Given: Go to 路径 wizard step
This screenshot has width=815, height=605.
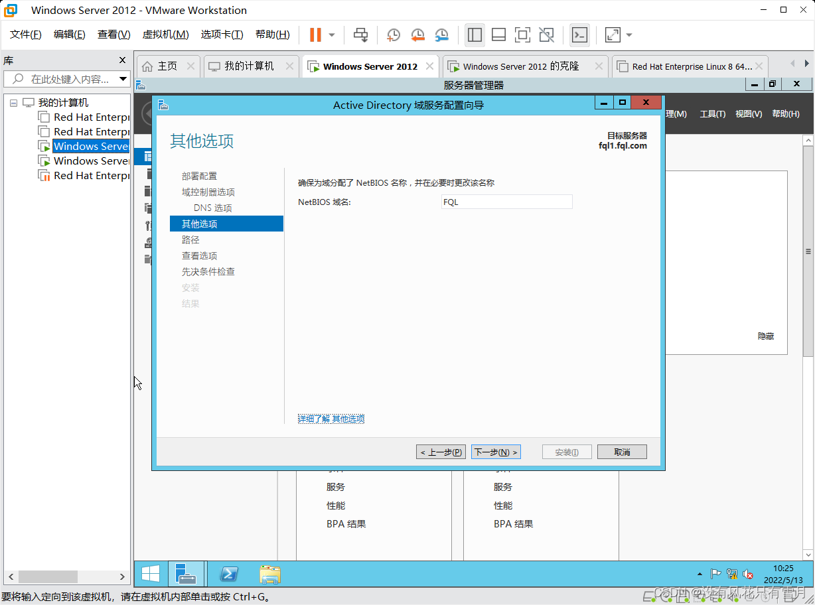Looking at the screenshot, I should (x=190, y=239).
